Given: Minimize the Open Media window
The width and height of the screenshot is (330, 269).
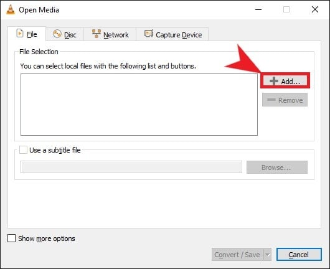Looking at the screenshot, I should [258, 9].
